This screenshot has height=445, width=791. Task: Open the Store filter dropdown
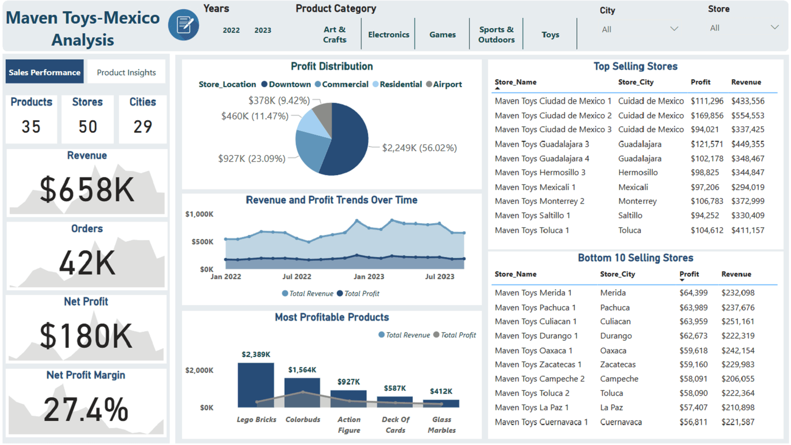pos(775,27)
